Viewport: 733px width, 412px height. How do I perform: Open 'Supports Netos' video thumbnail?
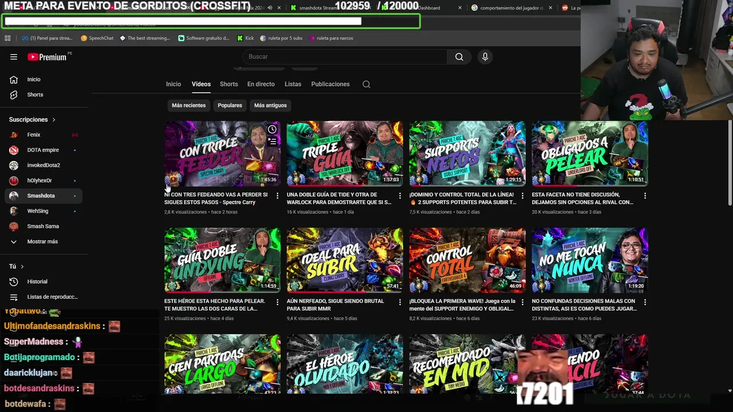(467, 153)
